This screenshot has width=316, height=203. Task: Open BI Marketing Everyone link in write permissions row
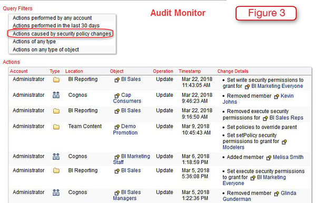click(277, 86)
